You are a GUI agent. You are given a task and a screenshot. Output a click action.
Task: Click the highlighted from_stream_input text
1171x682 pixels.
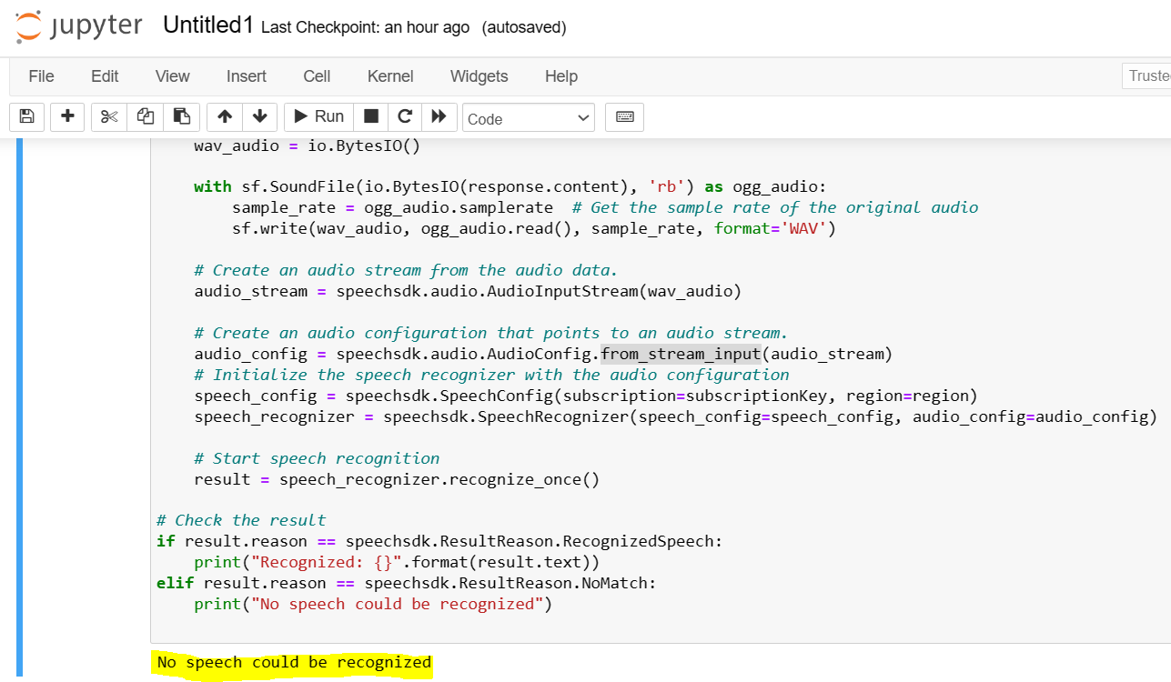pos(681,354)
